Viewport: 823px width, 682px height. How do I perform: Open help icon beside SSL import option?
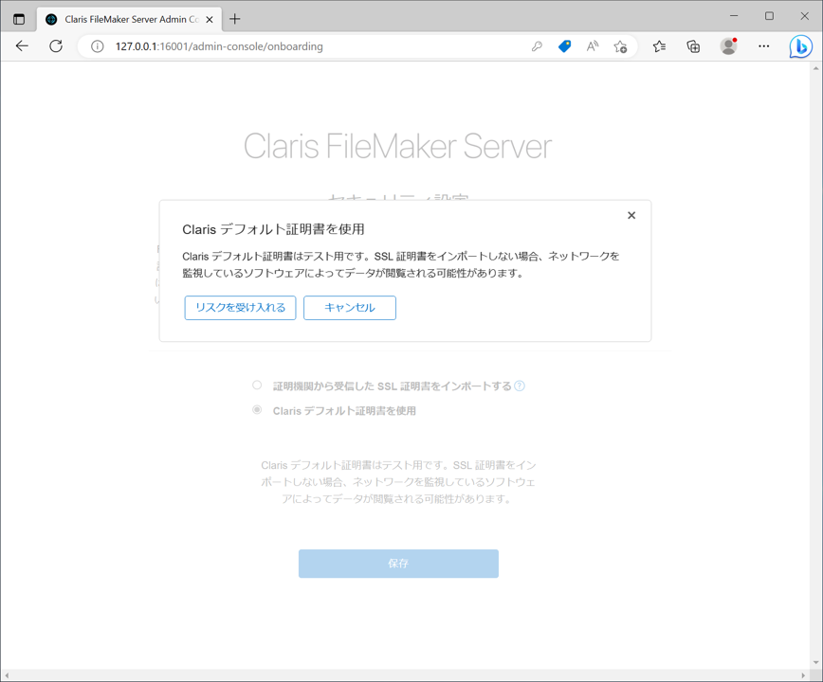click(519, 386)
